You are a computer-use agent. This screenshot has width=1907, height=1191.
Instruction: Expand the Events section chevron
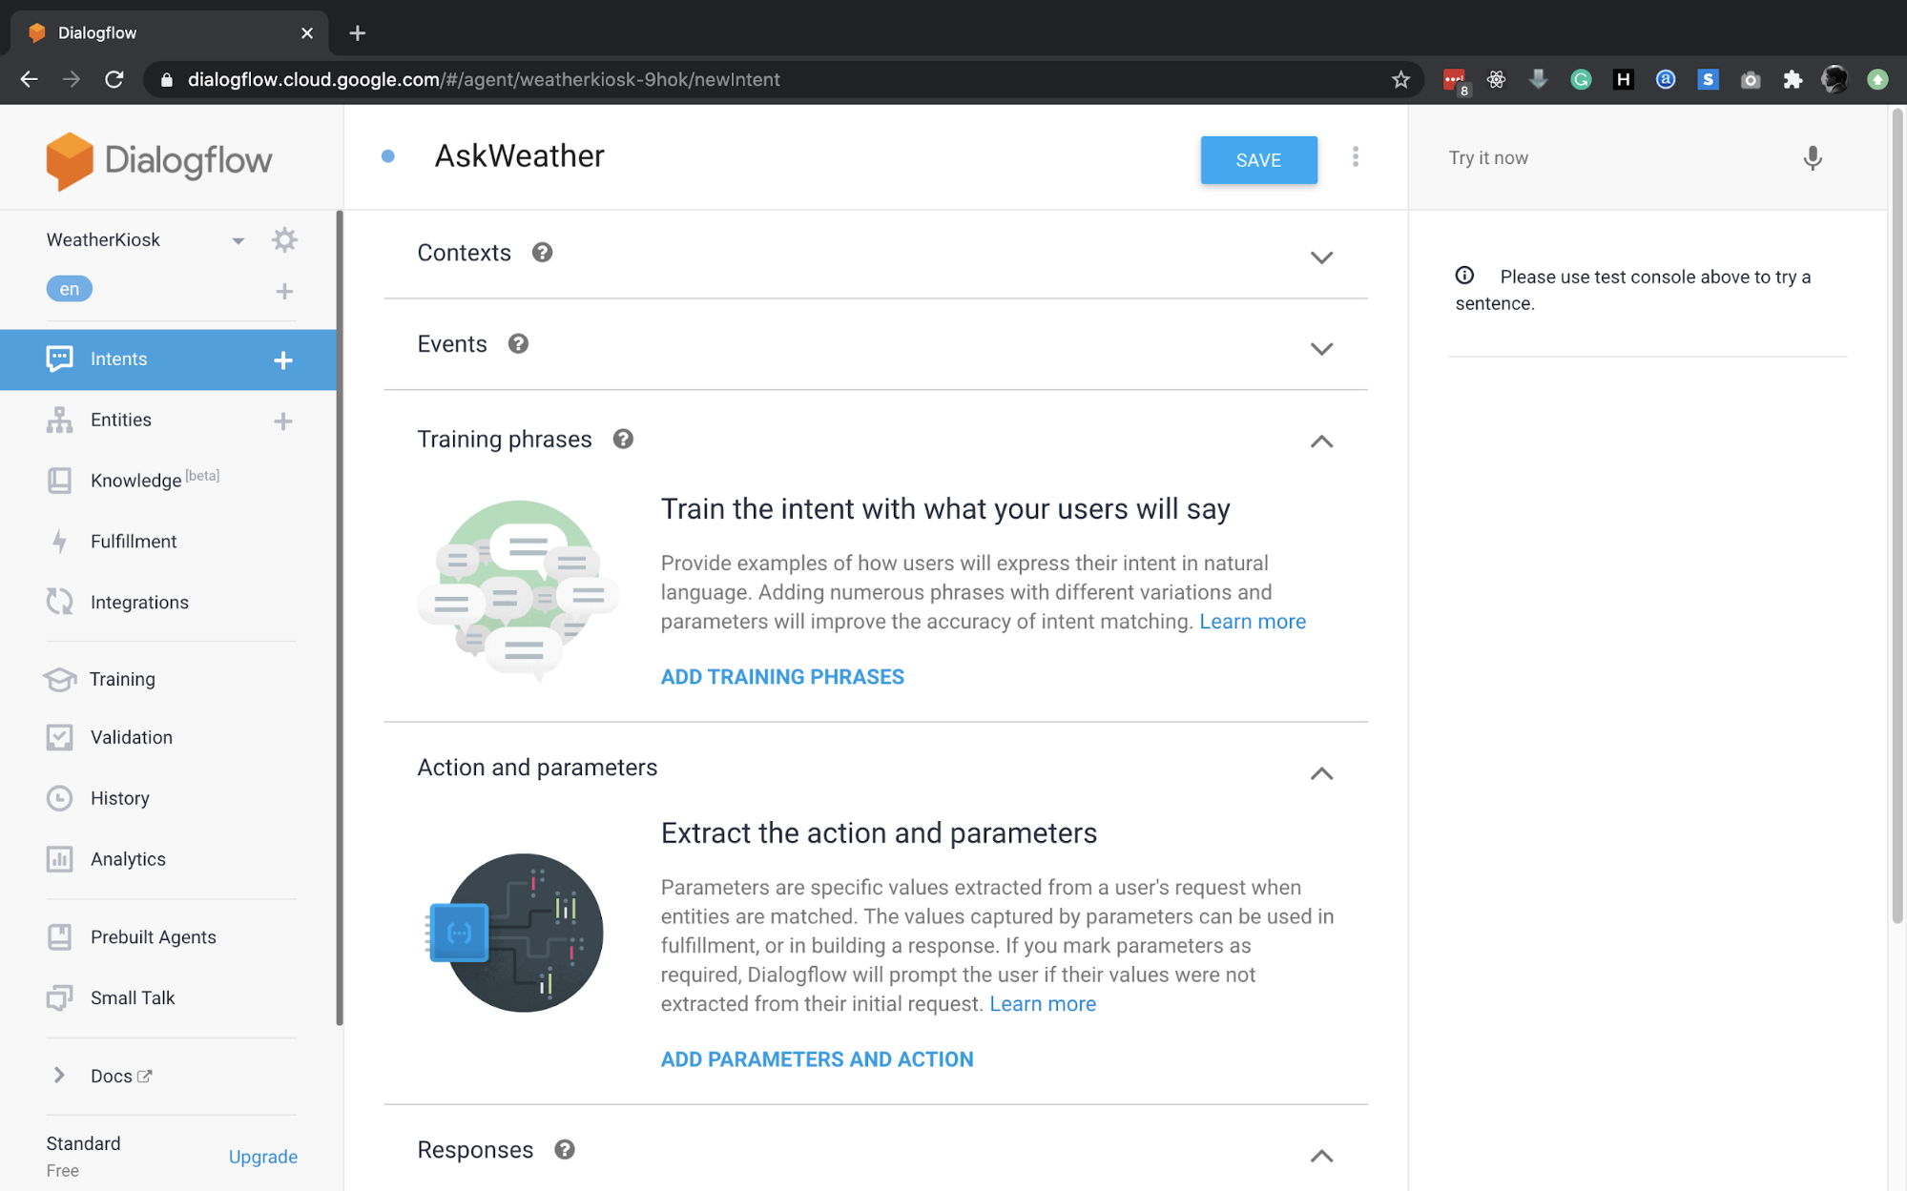pyautogui.click(x=1320, y=348)
